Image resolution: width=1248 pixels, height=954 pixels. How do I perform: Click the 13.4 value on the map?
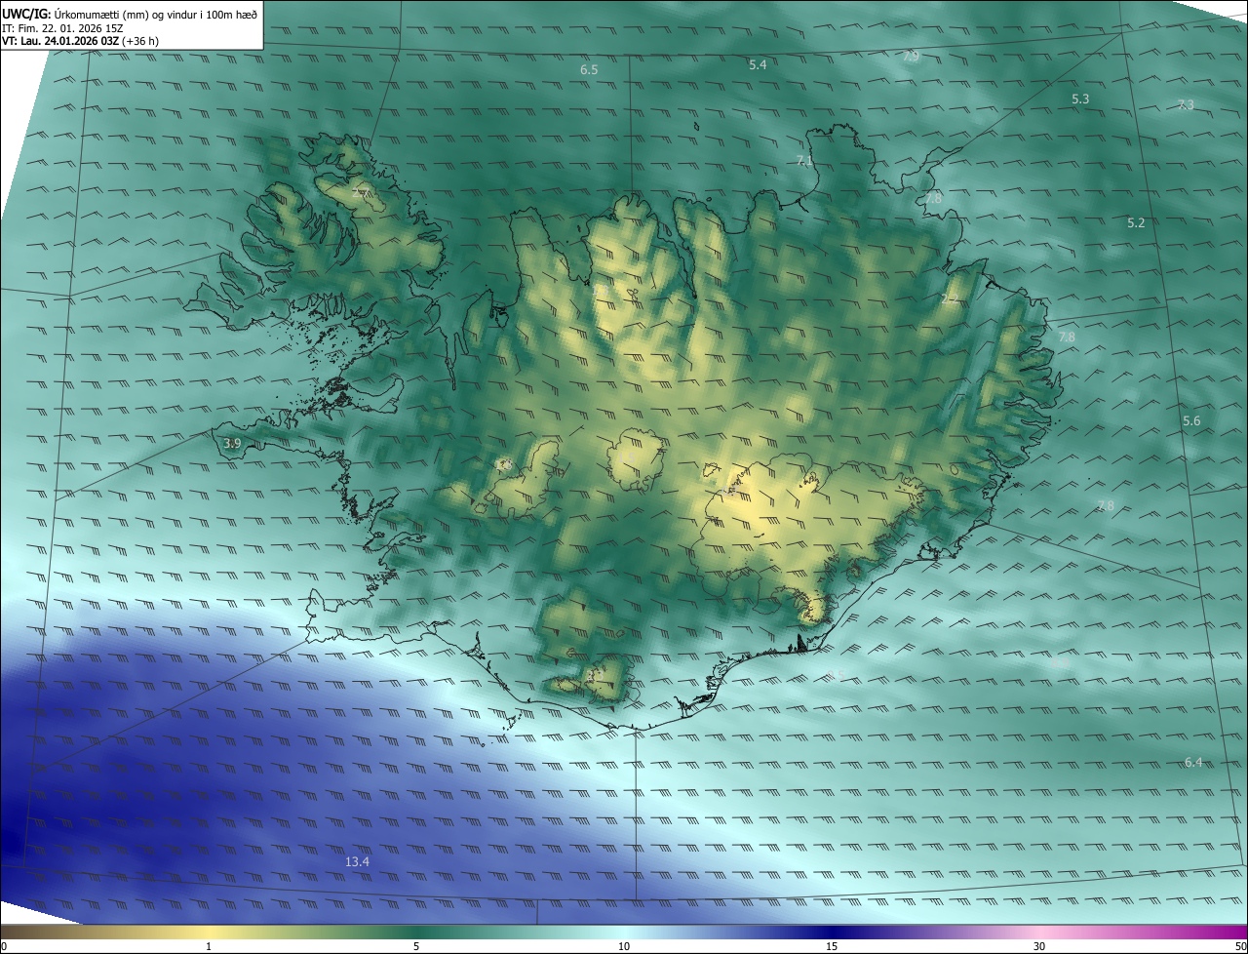tap(358, 862)
